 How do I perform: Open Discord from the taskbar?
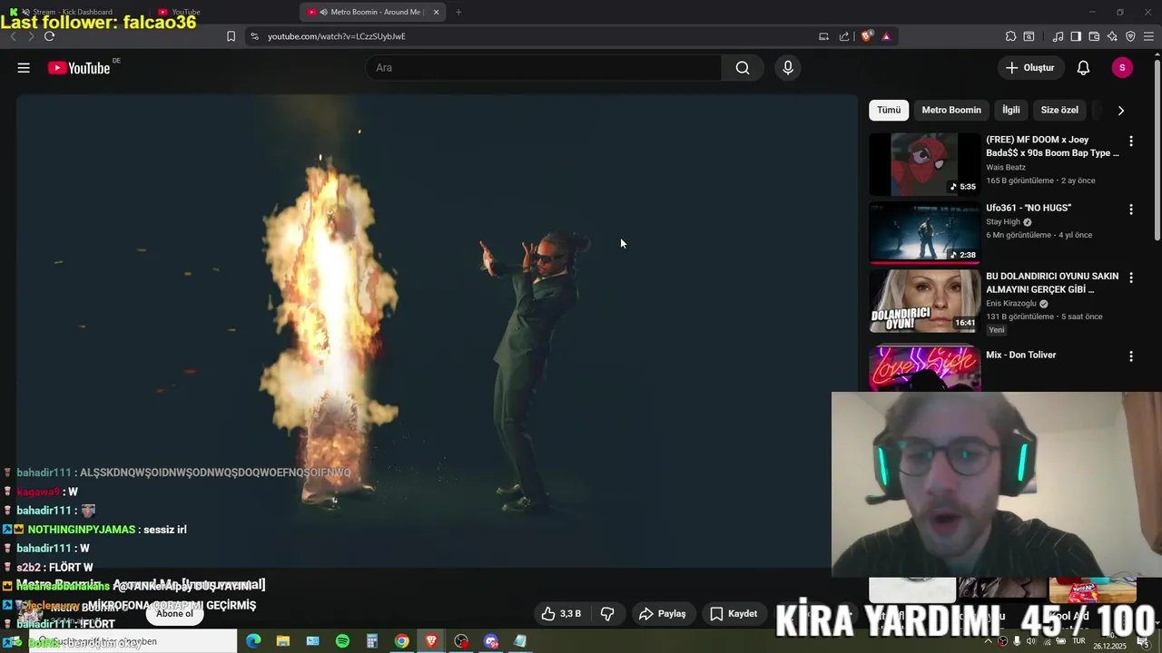[491, 641]
